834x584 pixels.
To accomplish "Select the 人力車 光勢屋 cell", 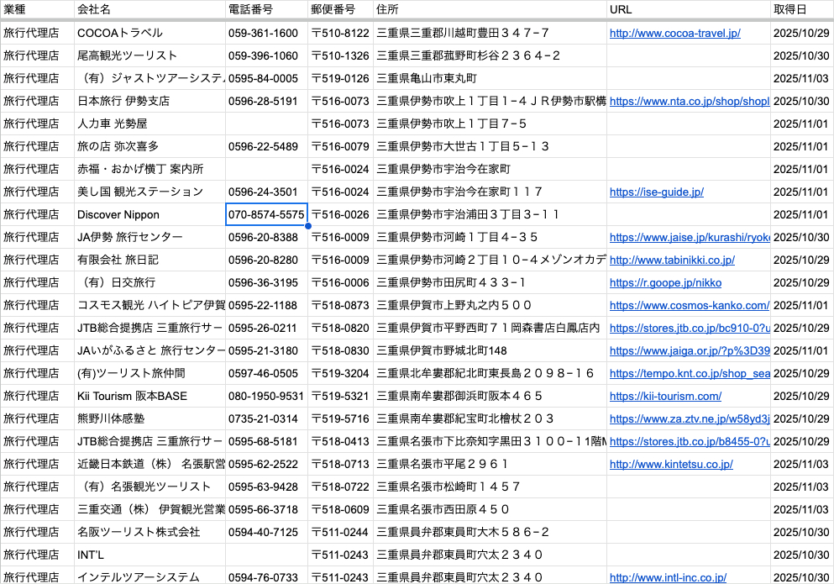I will [x=149, y=124].
